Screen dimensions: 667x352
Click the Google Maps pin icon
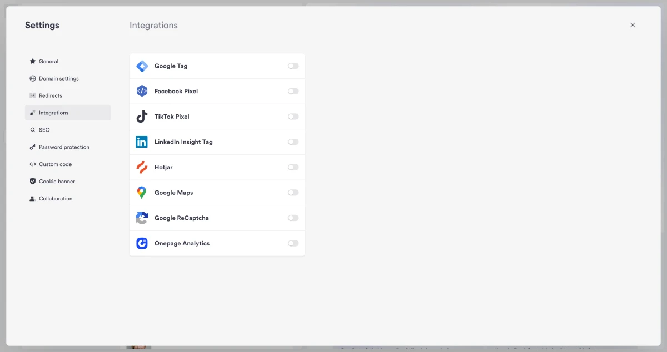142,193
